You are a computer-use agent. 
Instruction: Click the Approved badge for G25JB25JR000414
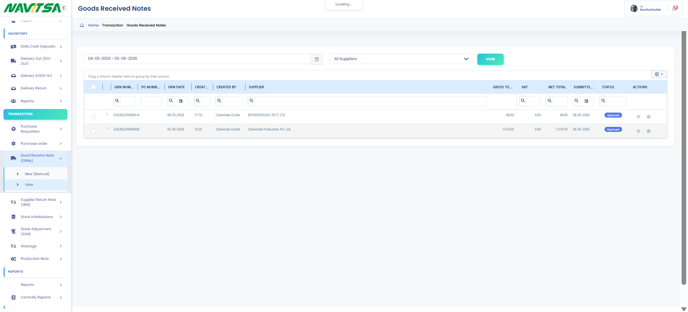[613, 115]
